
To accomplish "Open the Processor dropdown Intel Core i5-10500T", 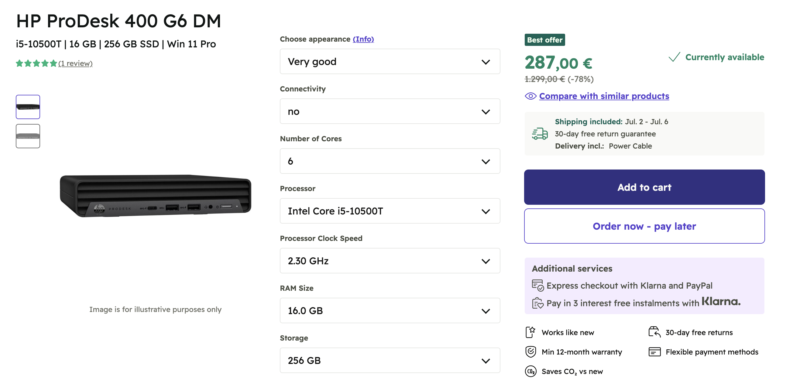I will click(x=390, y=211).
